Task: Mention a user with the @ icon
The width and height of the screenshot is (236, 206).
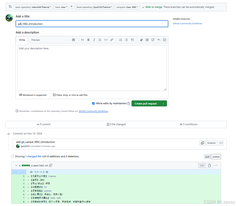Action: tap(147, 40)
